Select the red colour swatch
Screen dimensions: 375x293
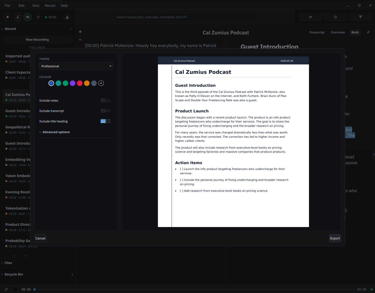(80, 83)
